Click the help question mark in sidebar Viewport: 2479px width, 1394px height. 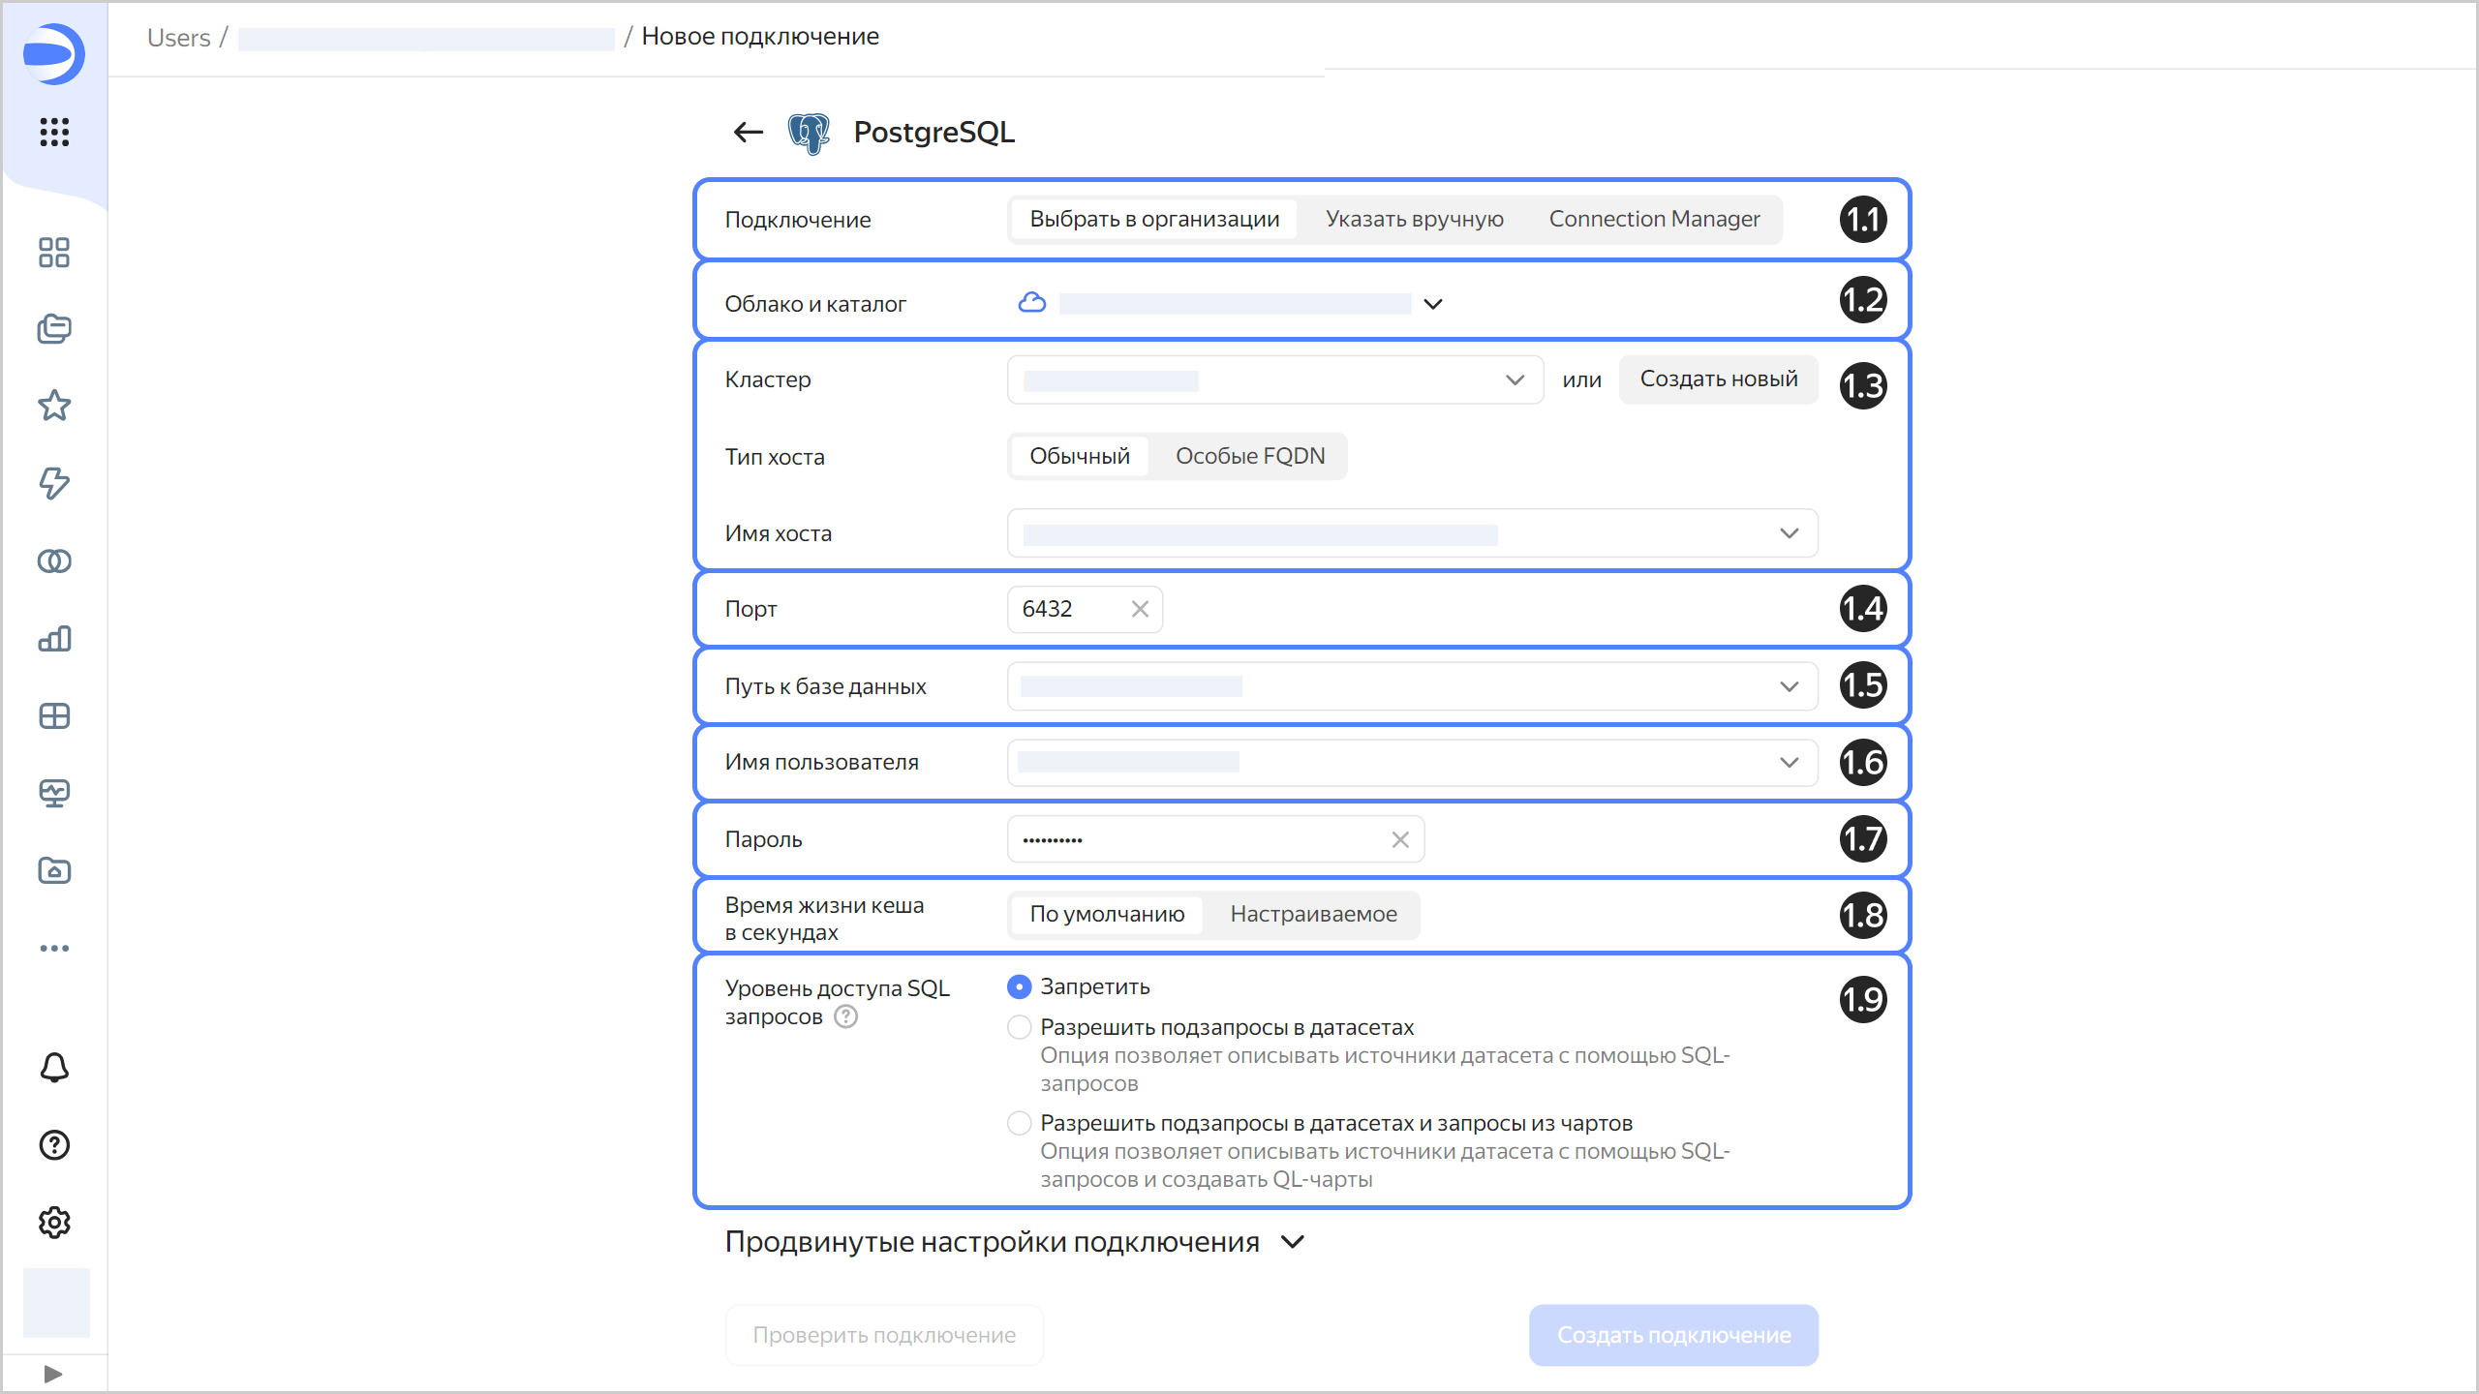(54, 1145)
